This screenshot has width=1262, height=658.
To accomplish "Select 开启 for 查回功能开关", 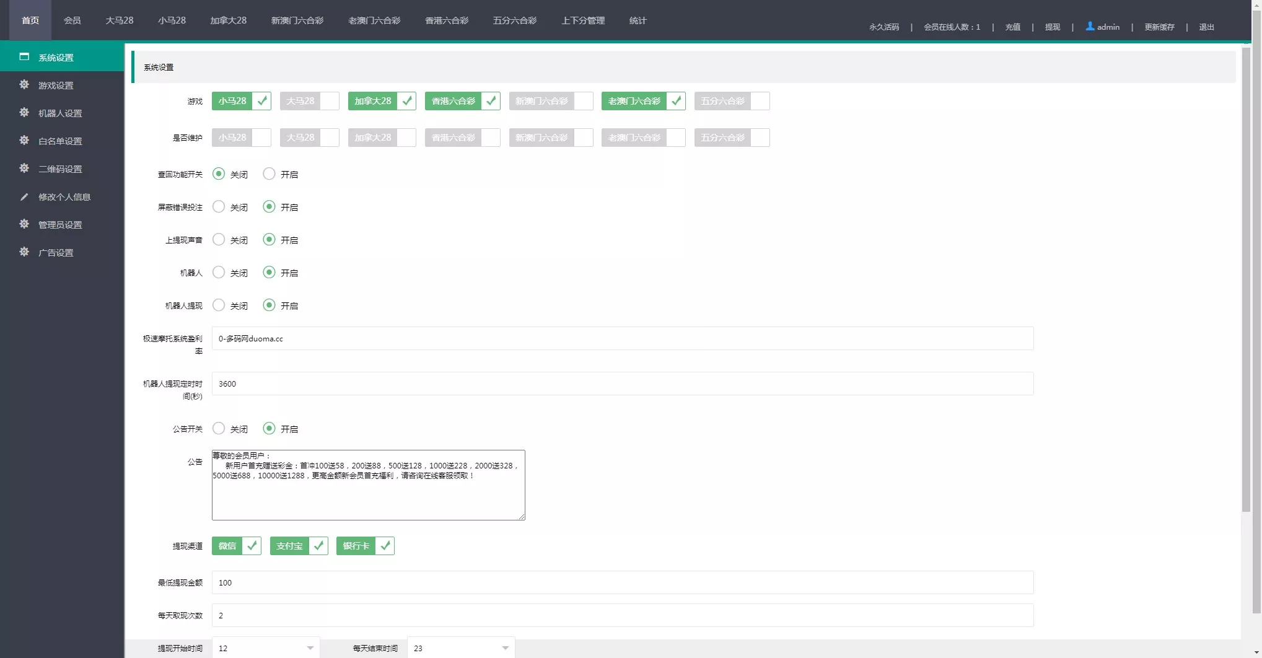I will tap(269, 174).
